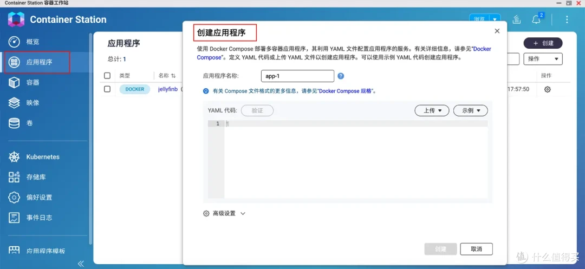Image resolution: width=585 pixels, height=269 pixels.
Task: Click the 卷 database icon
Action: point(14,123)
